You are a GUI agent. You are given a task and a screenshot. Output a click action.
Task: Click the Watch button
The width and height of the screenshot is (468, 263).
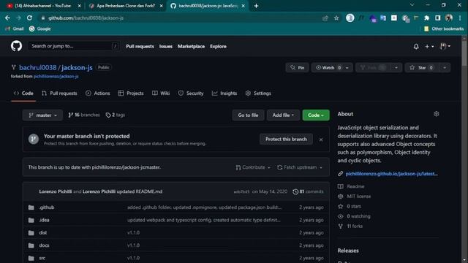click(x=328, y=68)
